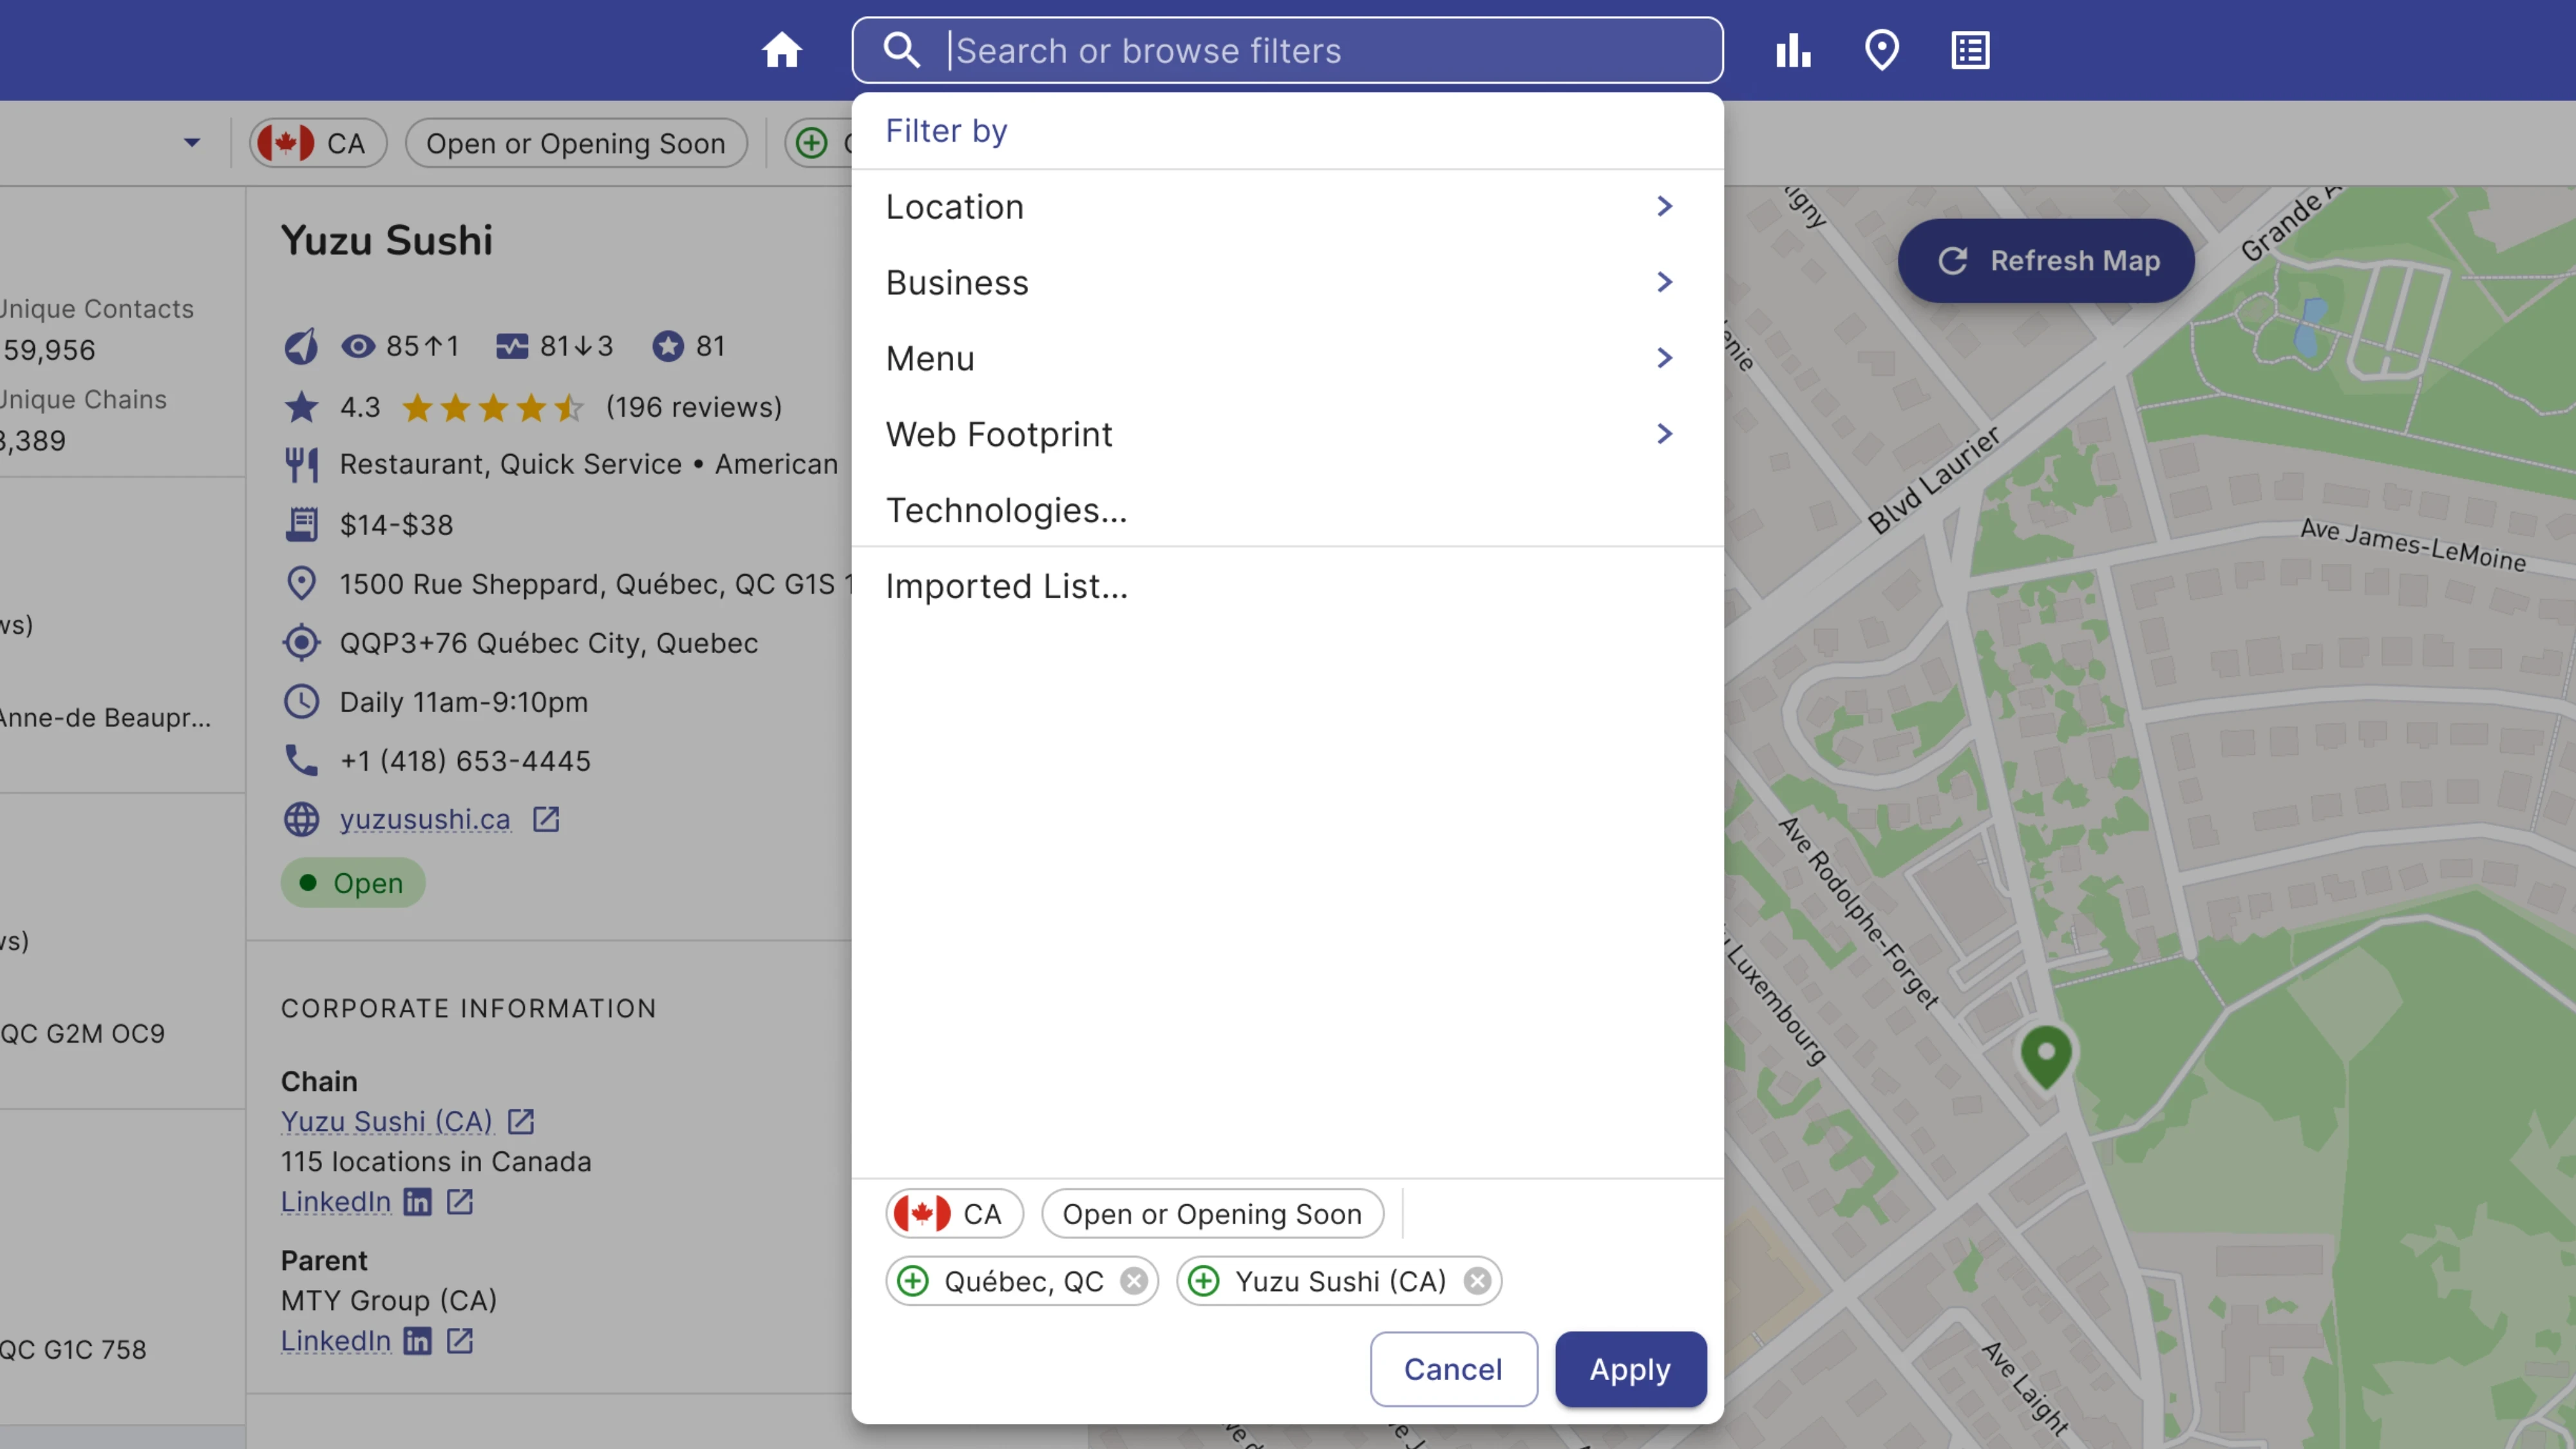Viewport: 2576px width, 1449px height.
Task: Click the plus code target icon
Action: [301, 642]
